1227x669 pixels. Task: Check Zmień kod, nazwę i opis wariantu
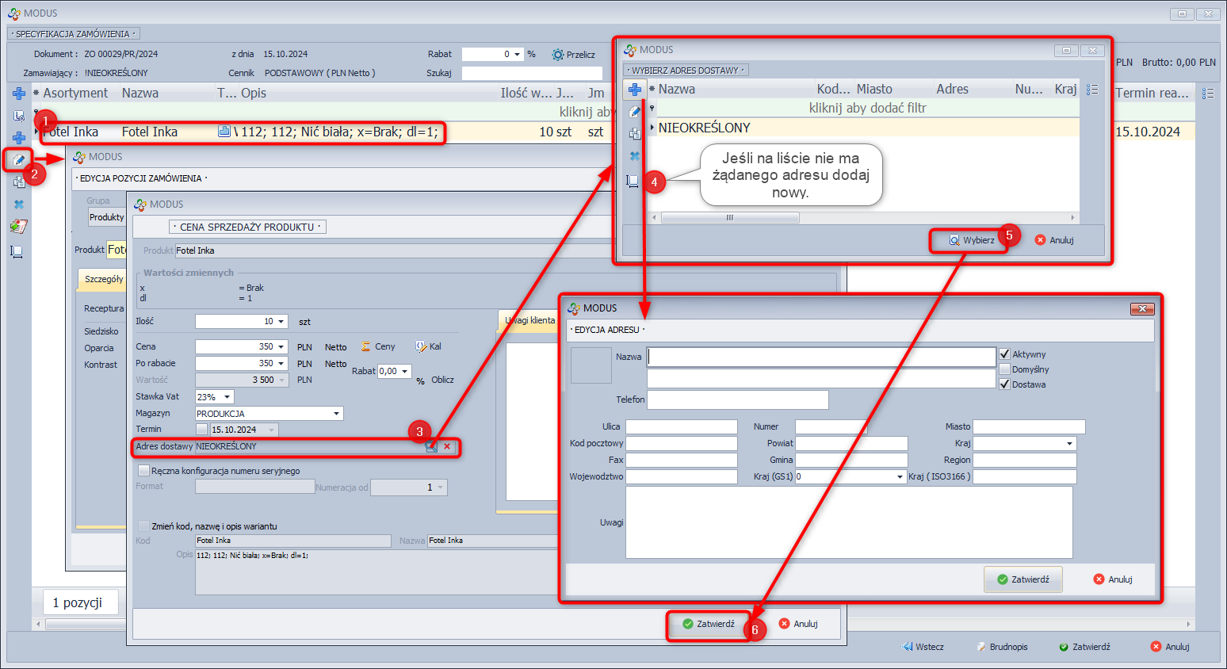(143, 526)
